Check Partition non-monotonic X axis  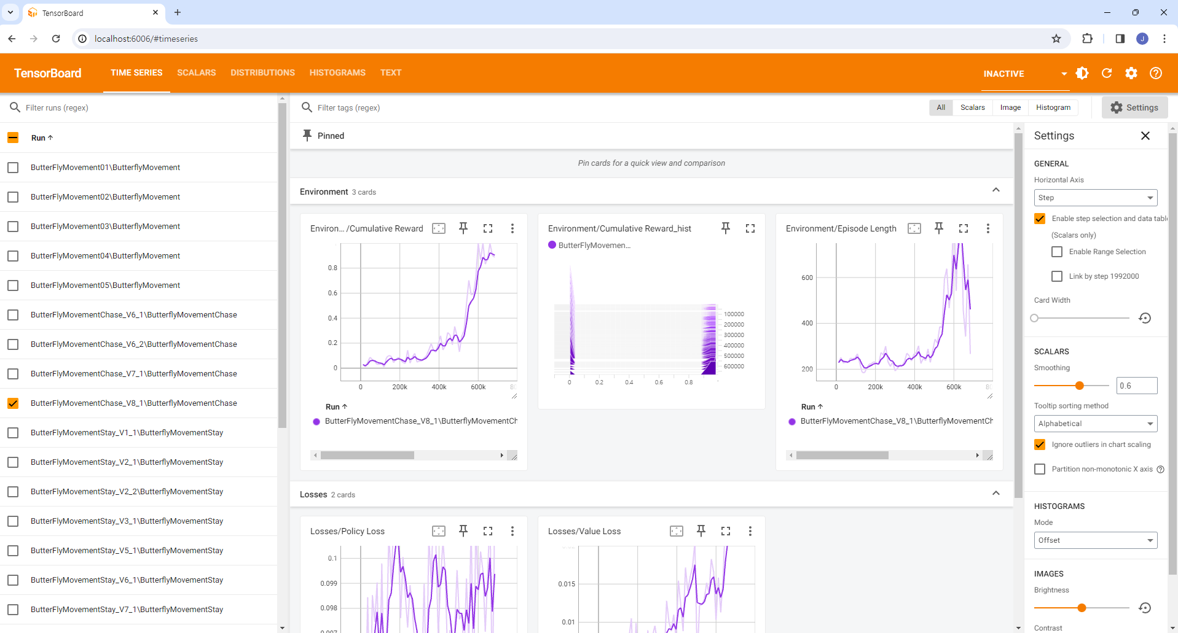pos(1040,469)
